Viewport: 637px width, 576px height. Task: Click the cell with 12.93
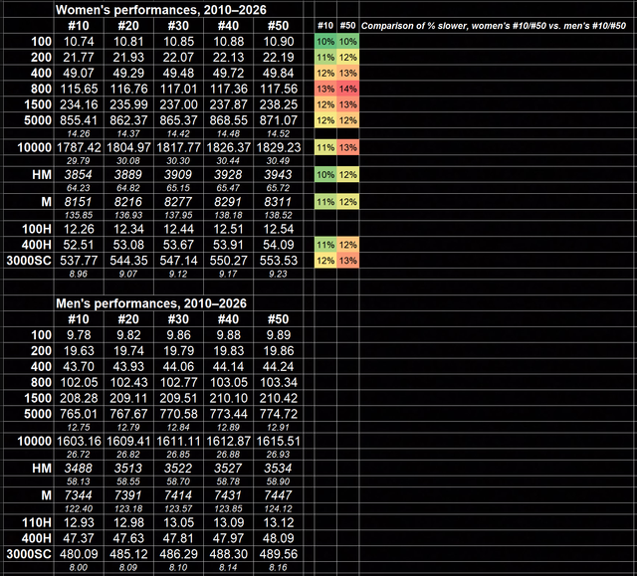click(x=79, y=522)
